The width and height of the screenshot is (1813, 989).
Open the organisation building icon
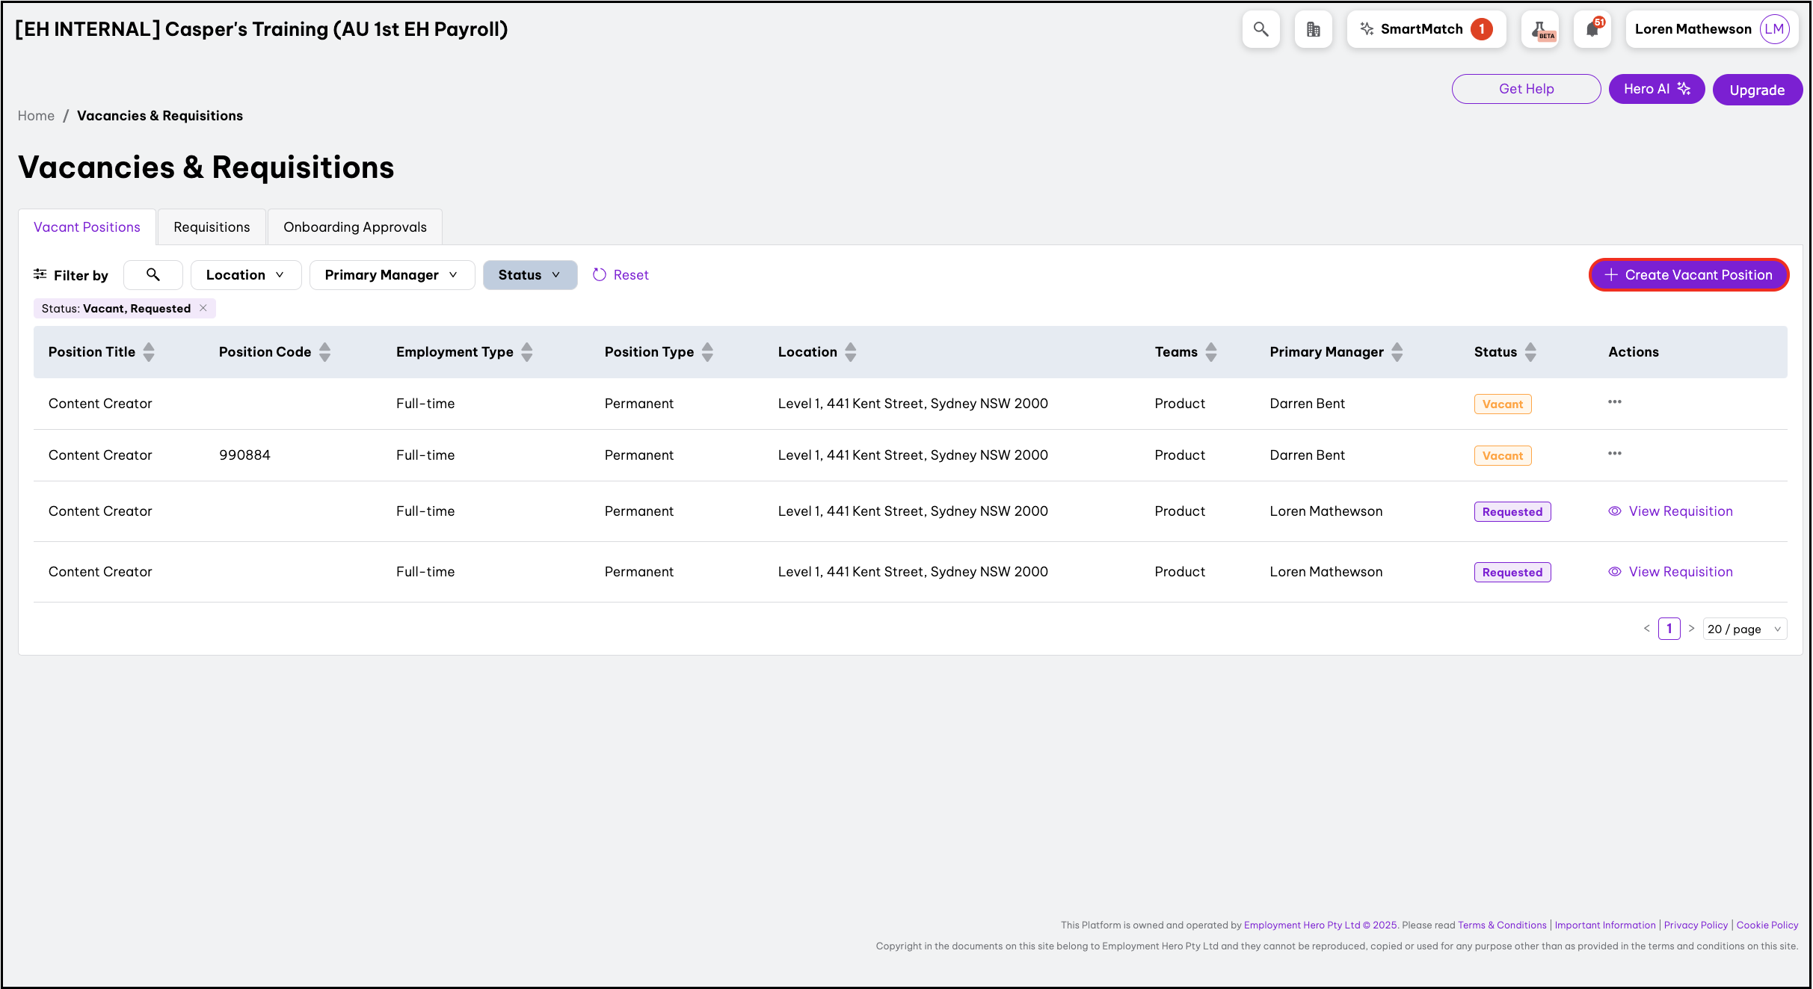[1313, 29]
